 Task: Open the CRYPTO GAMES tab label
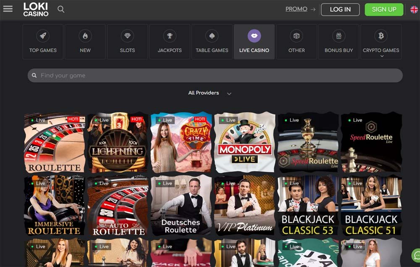[x=381, y=50]
